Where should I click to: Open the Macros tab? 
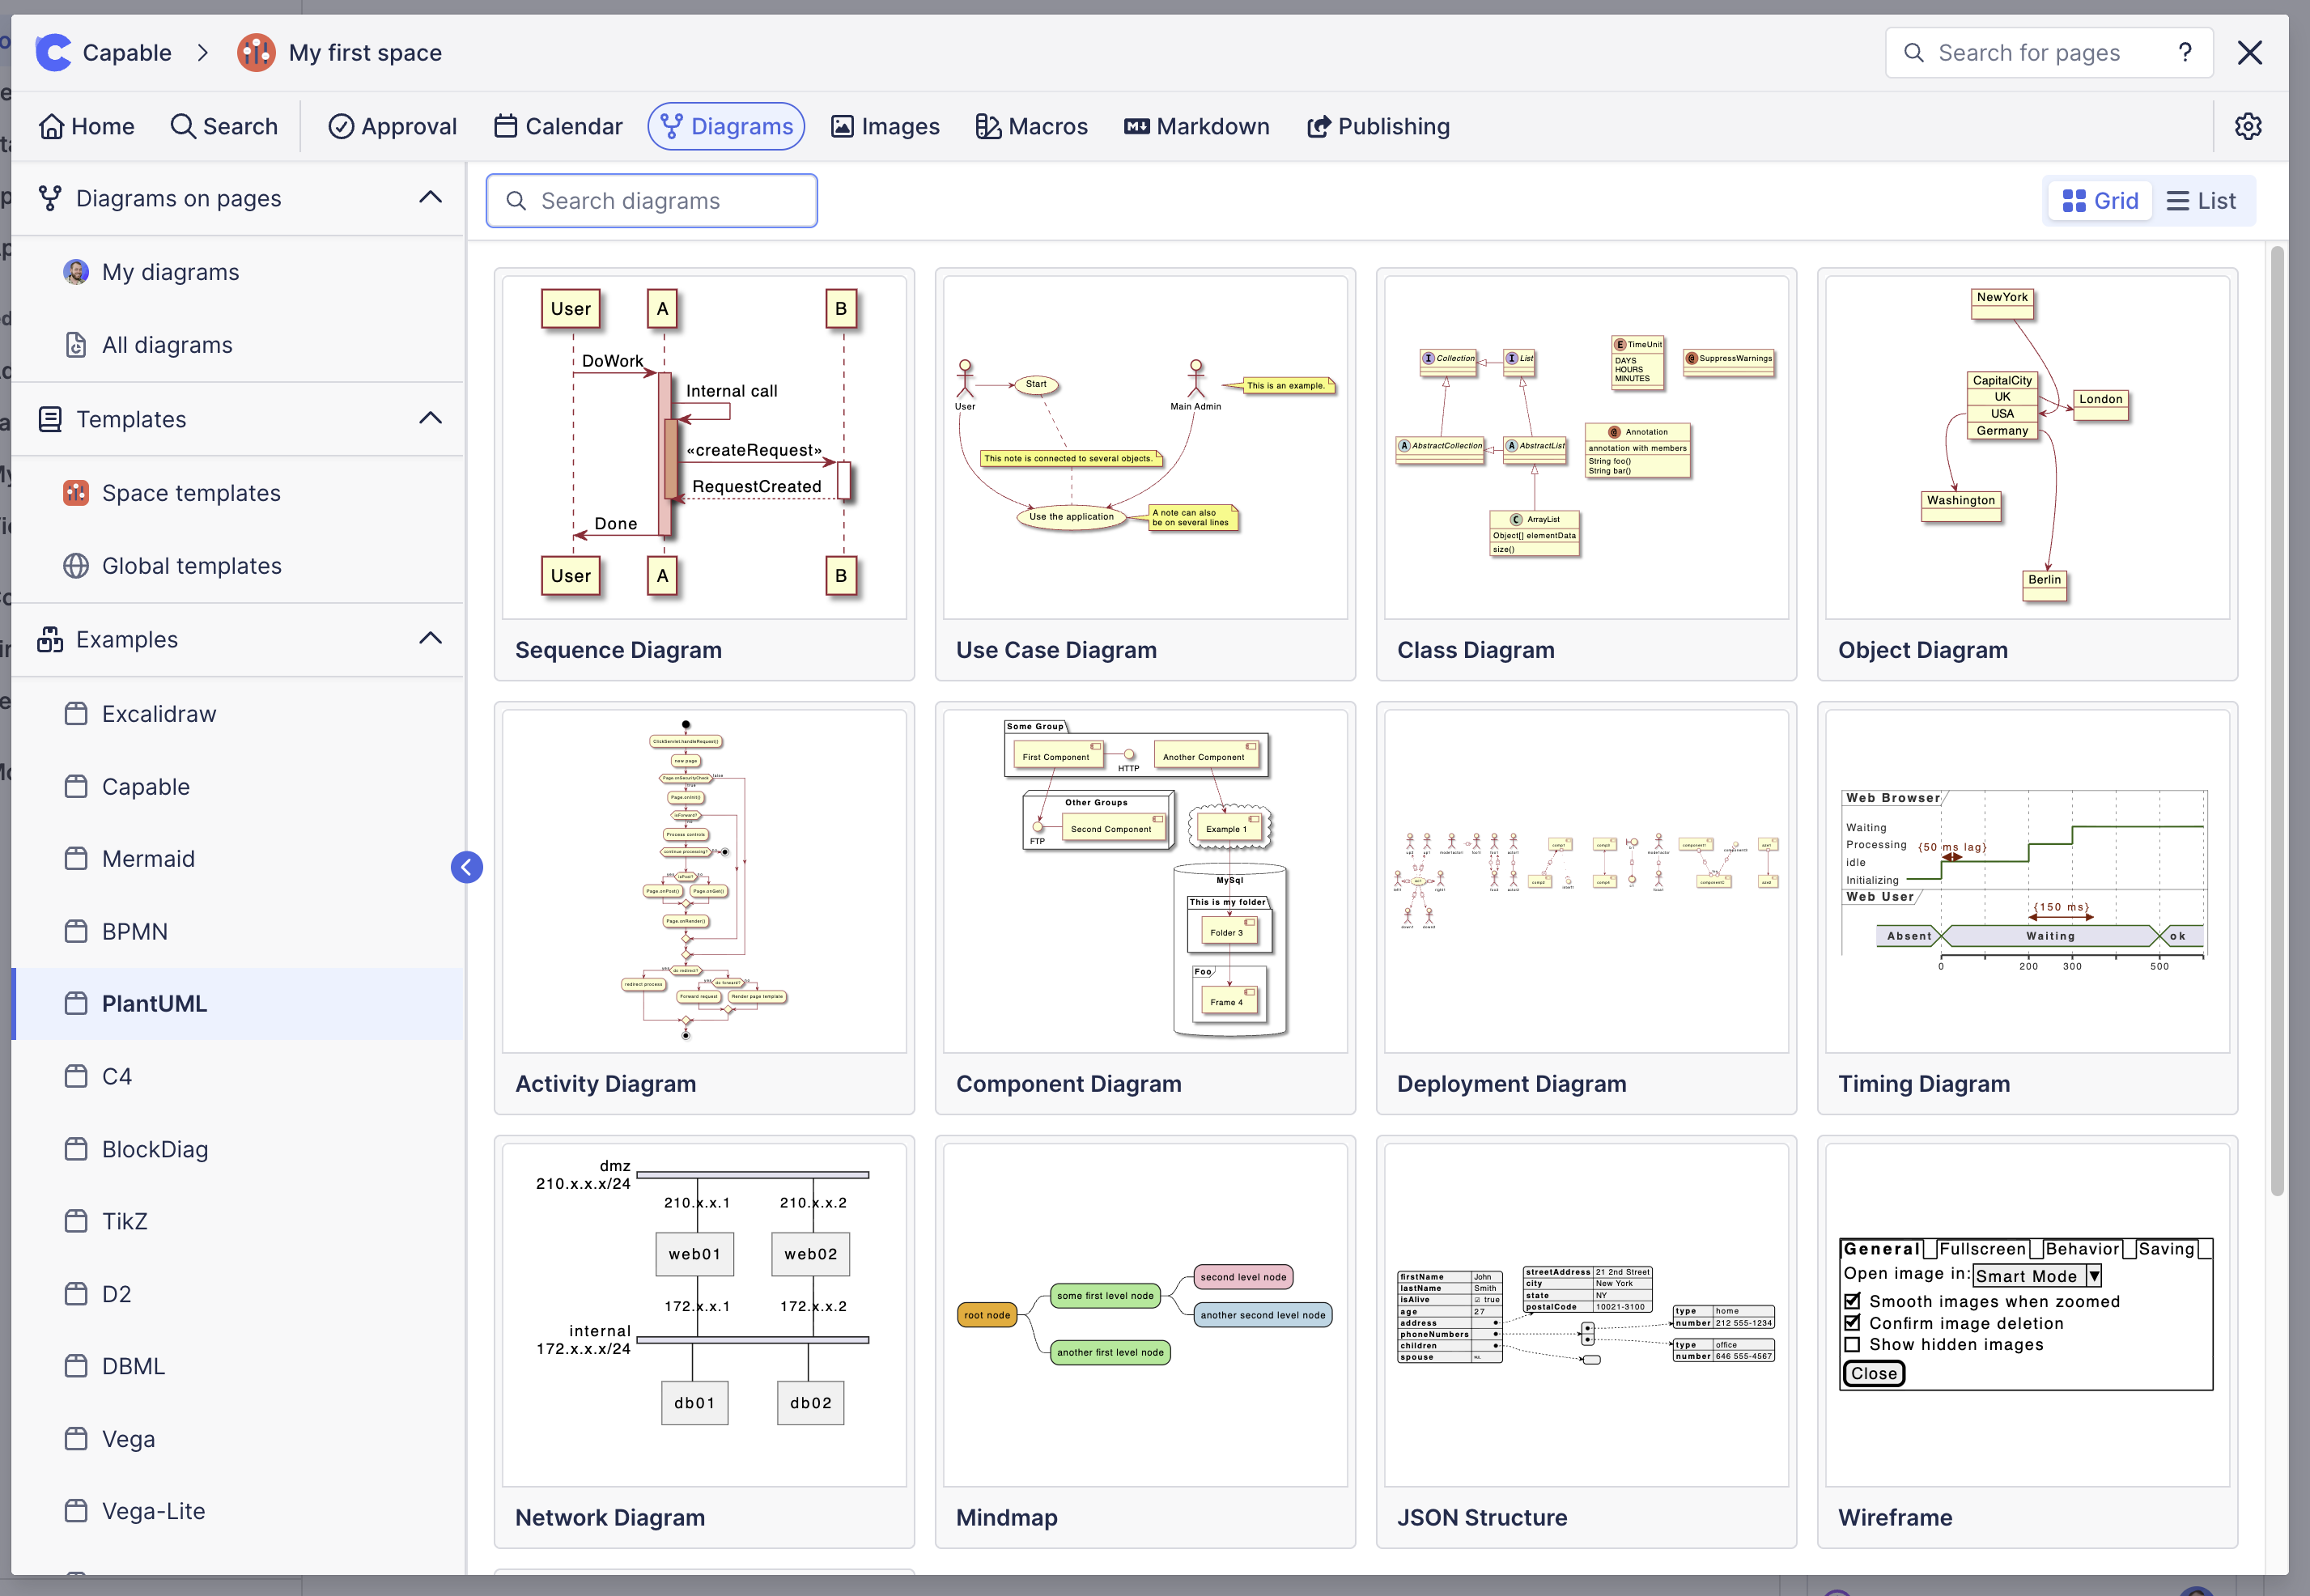coord(1031,126)
